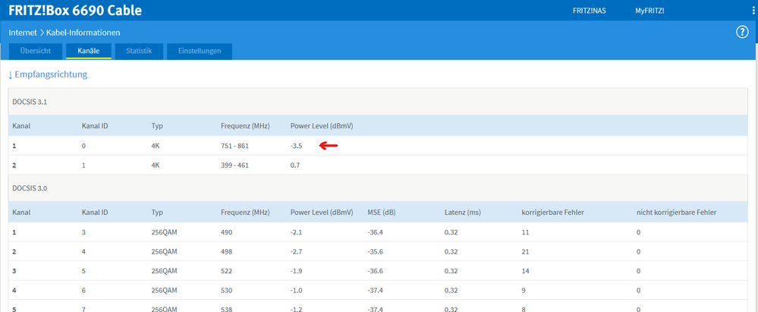
Task: Click DOCSIS 3.1 Kanal ID header
Action: point(95,126)
